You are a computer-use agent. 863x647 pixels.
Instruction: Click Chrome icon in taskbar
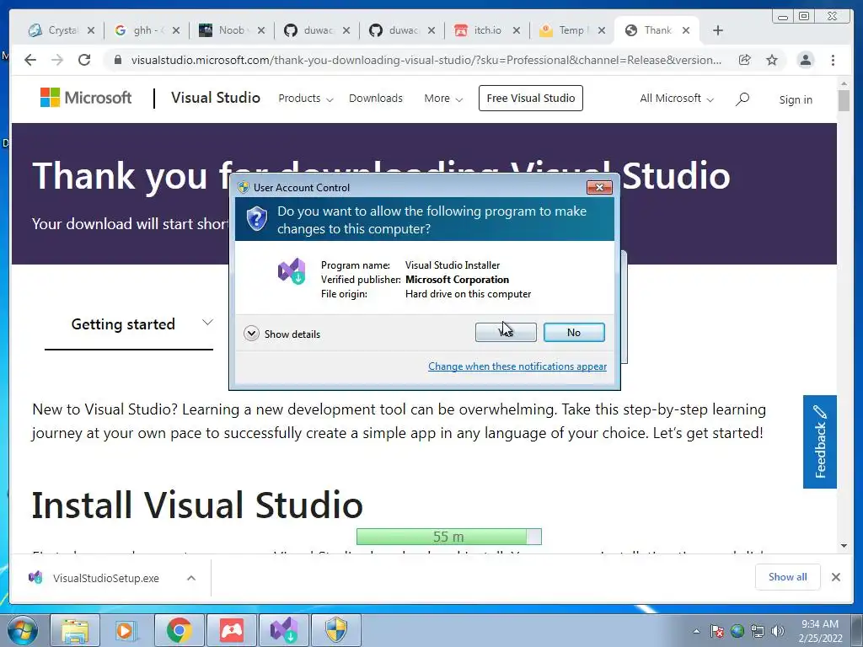pos(179,630)
